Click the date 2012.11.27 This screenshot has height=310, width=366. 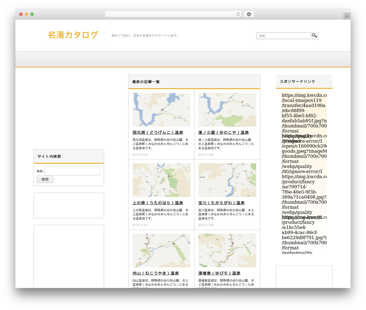140,225
